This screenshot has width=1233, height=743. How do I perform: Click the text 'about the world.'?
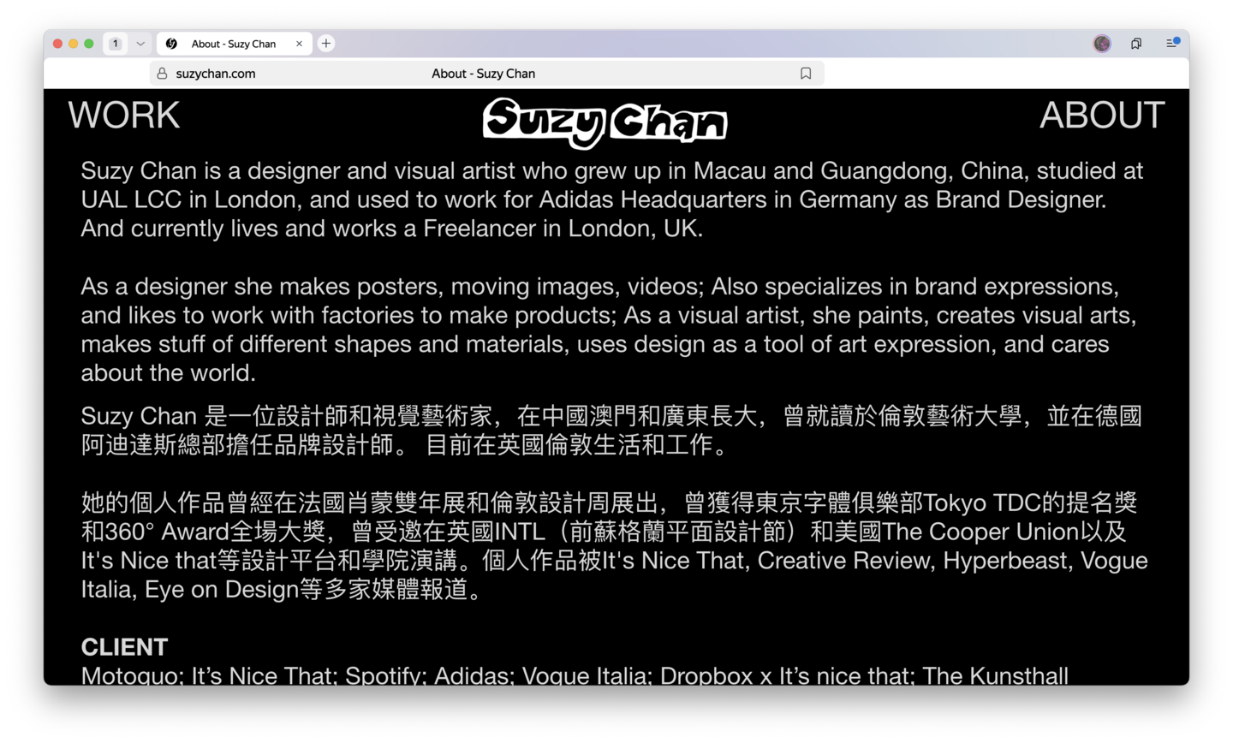click(169, 373)
